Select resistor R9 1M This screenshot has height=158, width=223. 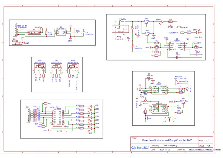point(156,52)
